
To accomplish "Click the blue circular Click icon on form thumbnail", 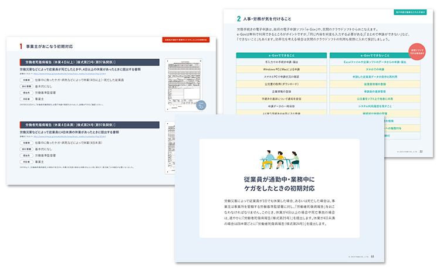I will coord(201,105).
